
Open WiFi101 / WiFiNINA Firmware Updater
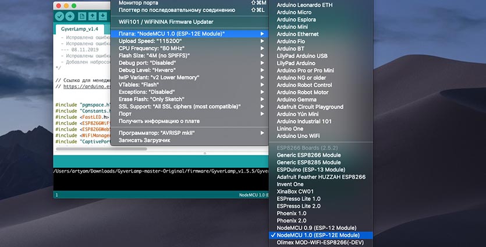[168, 22]
